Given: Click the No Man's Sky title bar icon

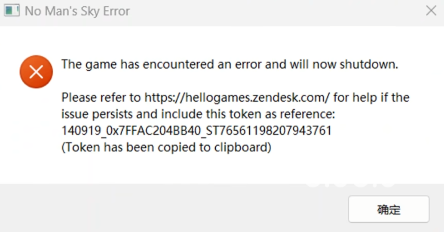Looking at the screenshot, I should 12,11.
